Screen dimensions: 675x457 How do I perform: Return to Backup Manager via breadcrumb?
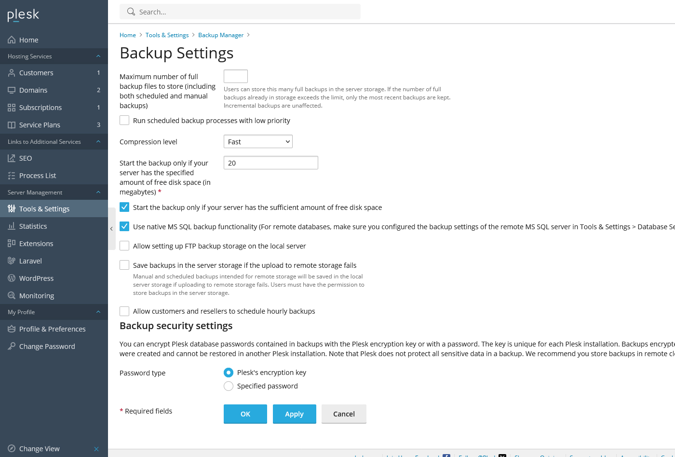221,35
